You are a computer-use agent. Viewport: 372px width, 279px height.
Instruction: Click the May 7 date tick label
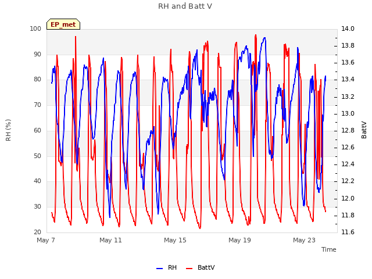(46, 240)
